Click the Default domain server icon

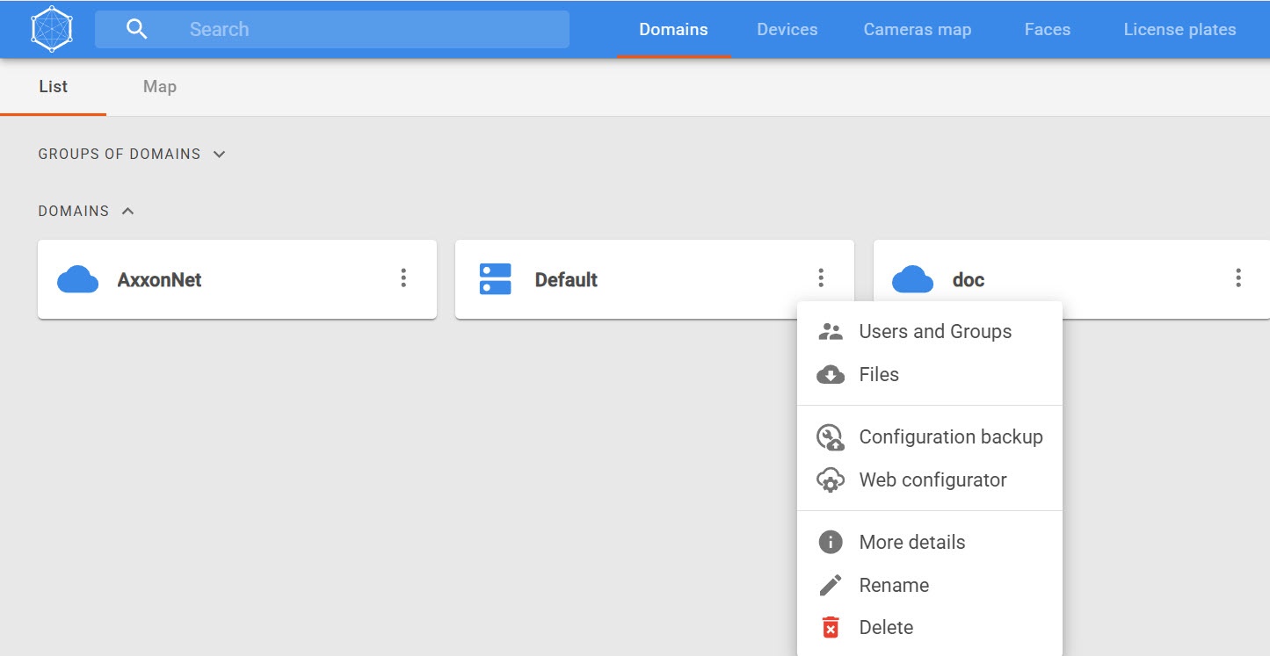pos(495,279)
